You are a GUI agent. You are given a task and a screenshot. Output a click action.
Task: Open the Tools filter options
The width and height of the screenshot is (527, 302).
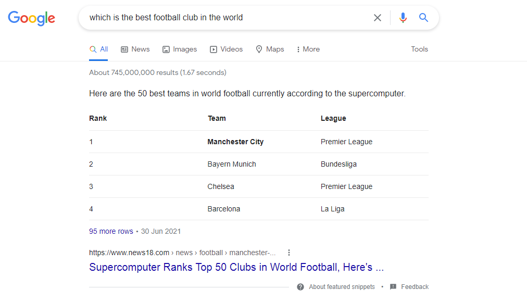[x=419, y=49]
